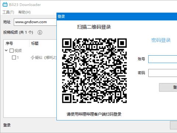Click the 登录 dialog title bar

[x=117, y=16]
